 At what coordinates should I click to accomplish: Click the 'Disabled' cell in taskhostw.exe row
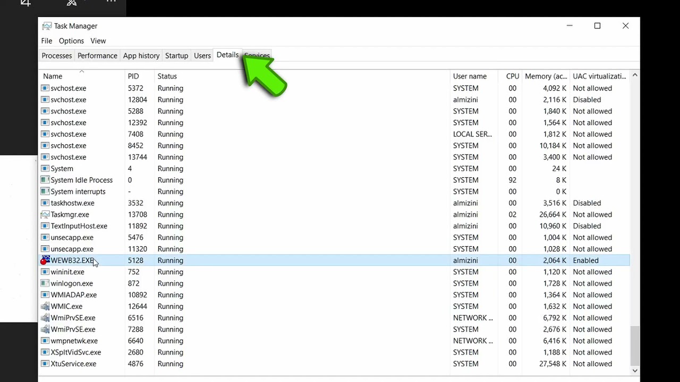pyautogui.click(x=586, y=203)
